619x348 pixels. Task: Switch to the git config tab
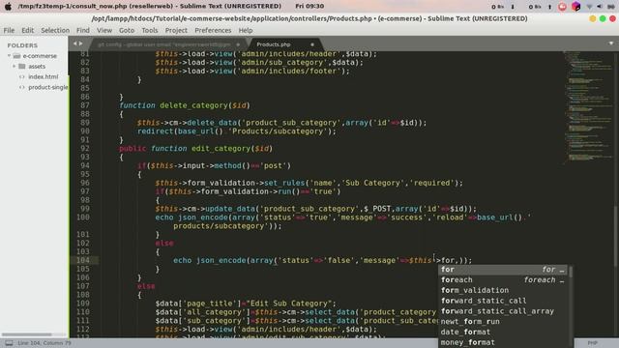click(164, 44)
